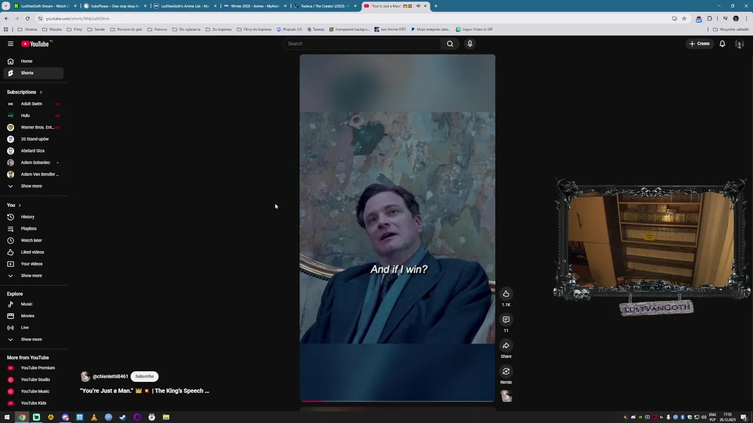Open watch History

click(32, 217)
